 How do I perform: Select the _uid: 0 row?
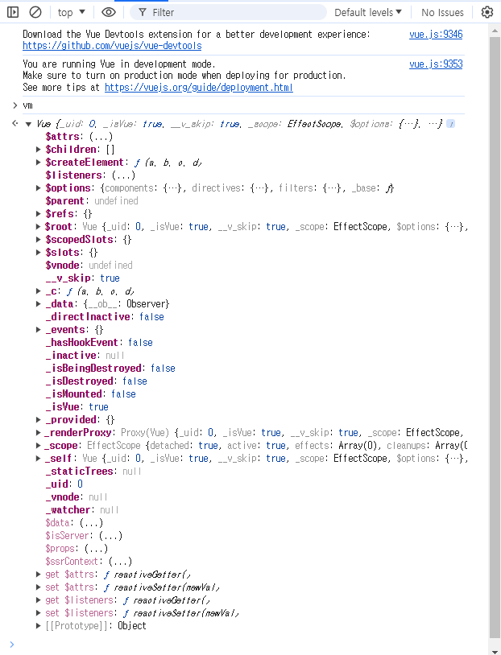[x=64, y=484]
